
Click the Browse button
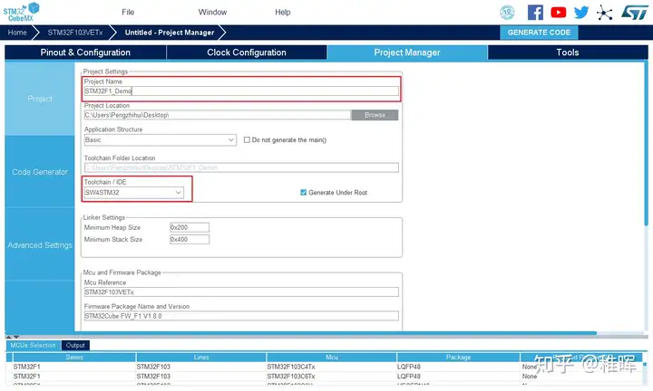(x=375, y=115)
